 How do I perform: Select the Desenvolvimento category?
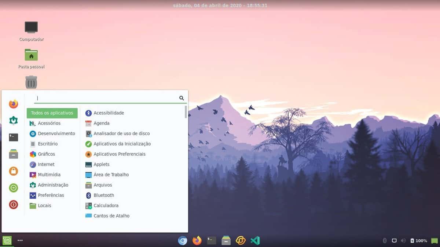coord(52,134)
